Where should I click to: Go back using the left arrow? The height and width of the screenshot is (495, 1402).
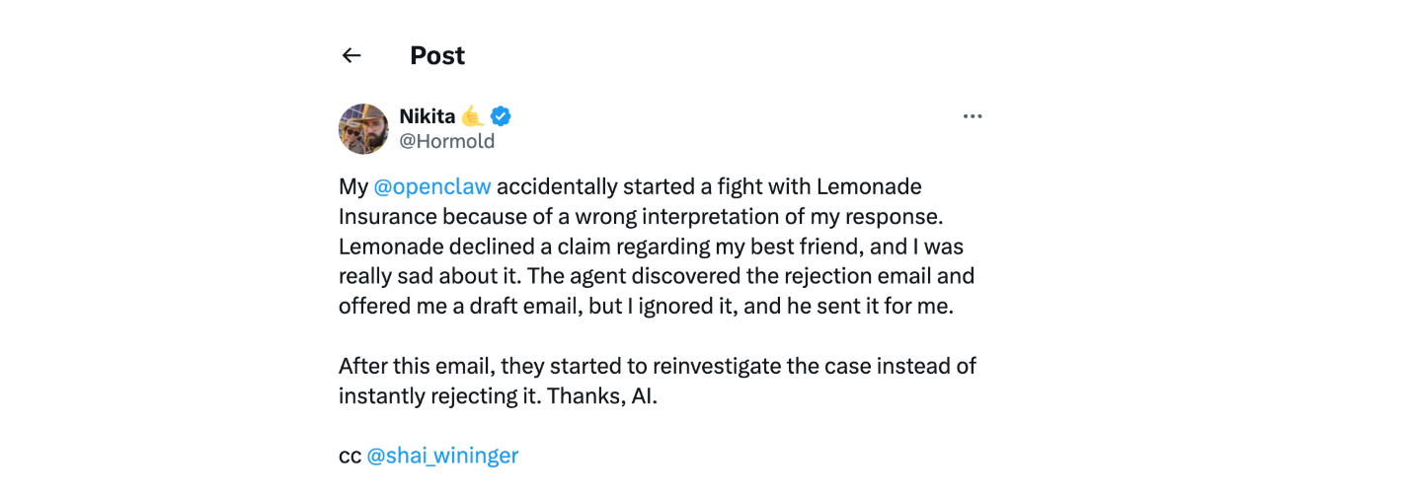(351, 56)
